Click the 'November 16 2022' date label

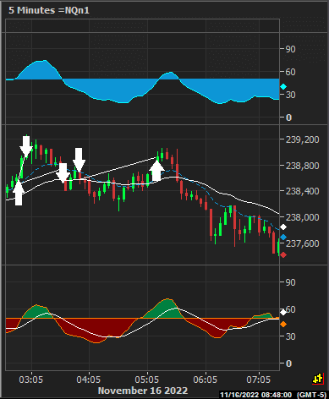point(143,391)
